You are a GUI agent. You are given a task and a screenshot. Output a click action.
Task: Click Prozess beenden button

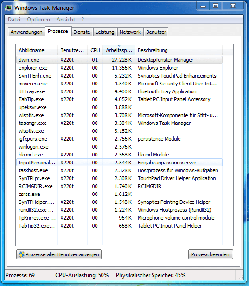point(211,254)
